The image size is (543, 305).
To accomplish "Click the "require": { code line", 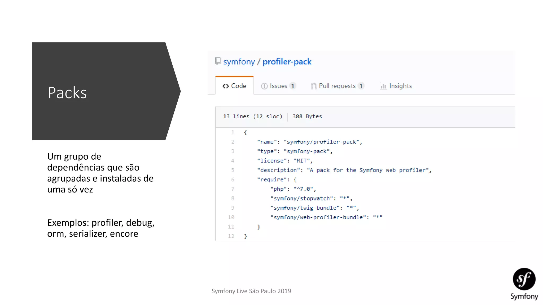I will (277, 180).
